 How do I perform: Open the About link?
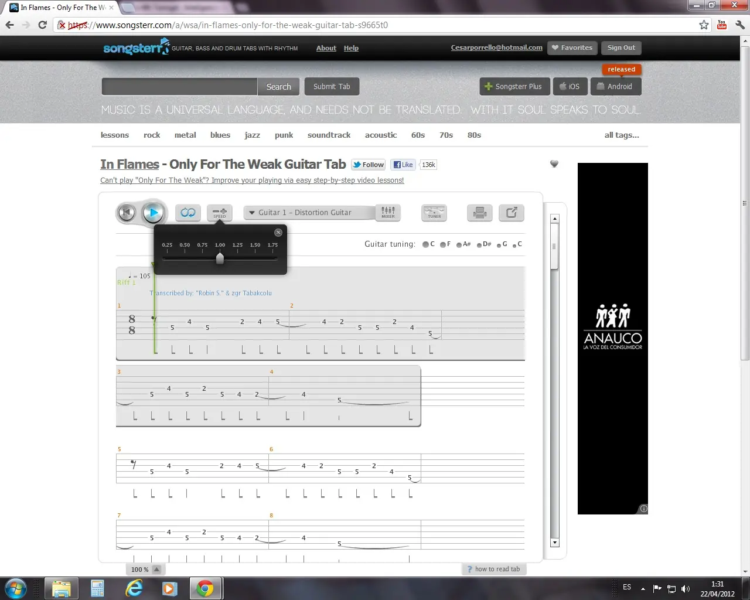[326, 48]
